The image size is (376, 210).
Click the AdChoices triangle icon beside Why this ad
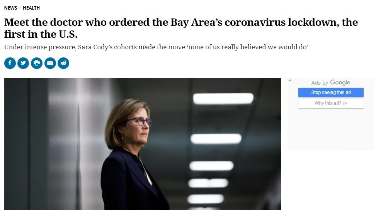345,103
